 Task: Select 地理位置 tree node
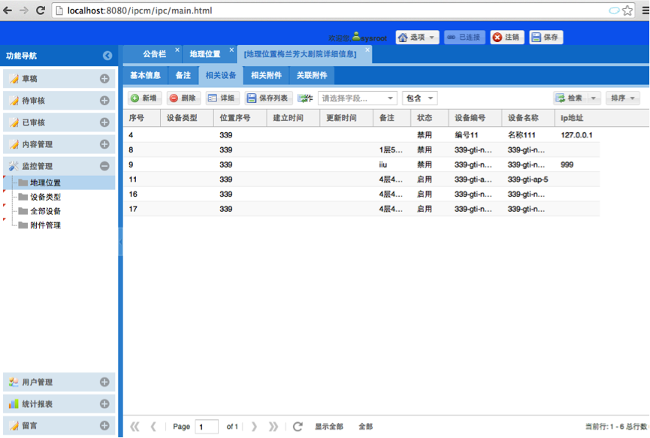[45, 183]
